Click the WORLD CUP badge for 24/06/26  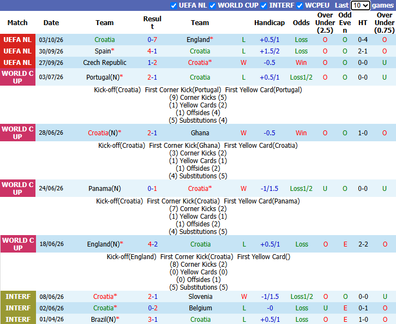(x=17, y=188)
